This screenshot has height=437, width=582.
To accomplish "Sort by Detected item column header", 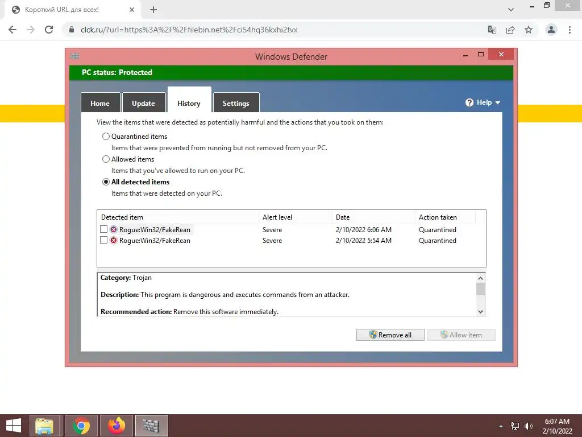I will (x=178, y=217).
